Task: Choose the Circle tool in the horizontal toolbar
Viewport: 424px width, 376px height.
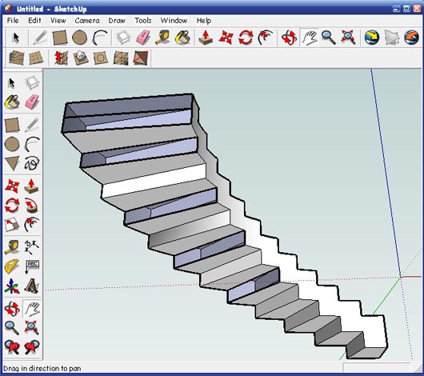Action: [80, 38]
